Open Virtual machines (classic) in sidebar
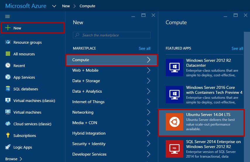 pos(33,101)
